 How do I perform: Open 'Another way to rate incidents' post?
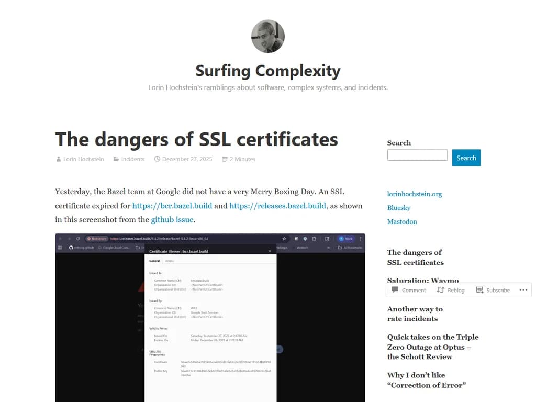click(415, 314)
